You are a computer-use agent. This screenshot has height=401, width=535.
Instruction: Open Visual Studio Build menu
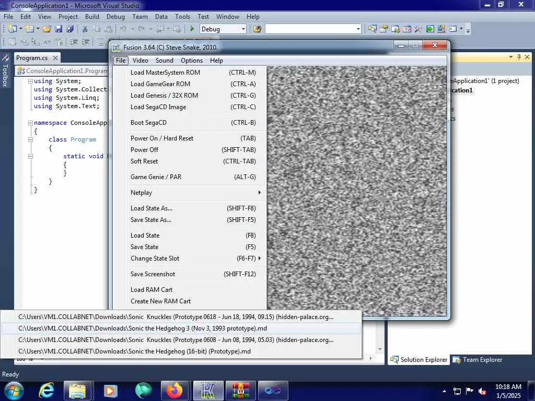click(92, 16)
